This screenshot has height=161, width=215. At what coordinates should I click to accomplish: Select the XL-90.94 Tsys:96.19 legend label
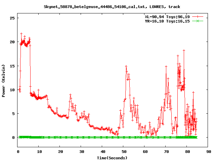click(167, 17)
